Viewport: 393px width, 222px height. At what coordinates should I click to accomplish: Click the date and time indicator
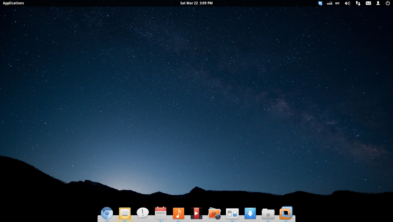[x=196, y=3]
